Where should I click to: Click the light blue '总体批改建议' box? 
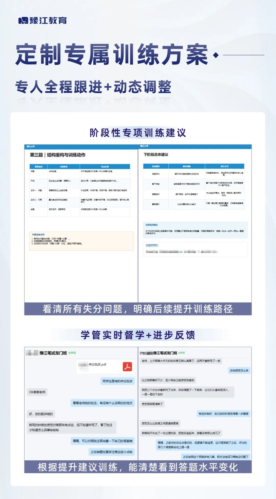(195, 230)
